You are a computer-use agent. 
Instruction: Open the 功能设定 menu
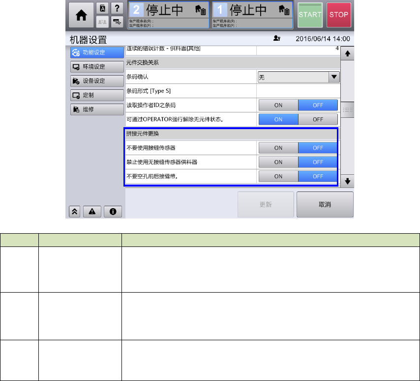pyautogui.click(x=97, y=53)
